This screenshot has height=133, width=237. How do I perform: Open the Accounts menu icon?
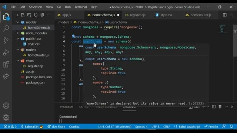pyautogui.click(x=6, y=106)
